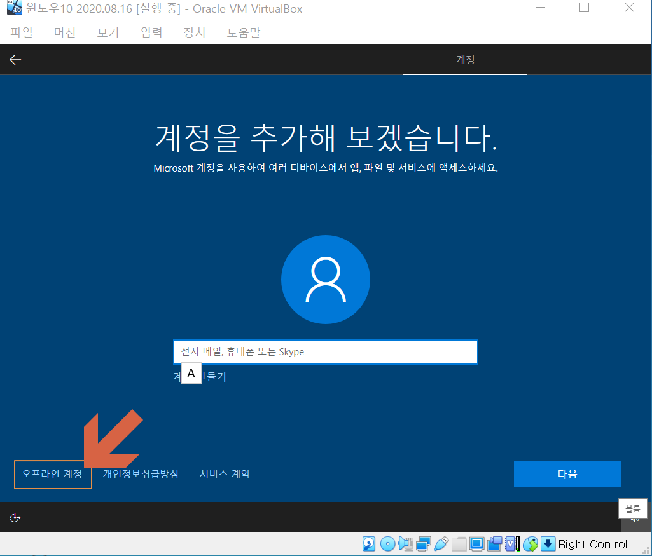
Task: Click the IME 'A' input mode indicator
Action: 191,373
